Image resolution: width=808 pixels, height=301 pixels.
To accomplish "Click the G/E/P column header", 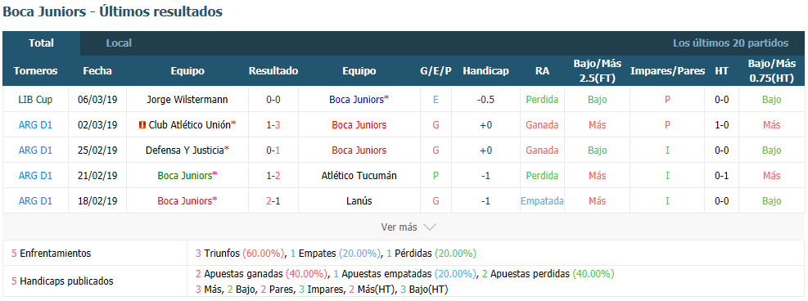I will click(436, 71).
